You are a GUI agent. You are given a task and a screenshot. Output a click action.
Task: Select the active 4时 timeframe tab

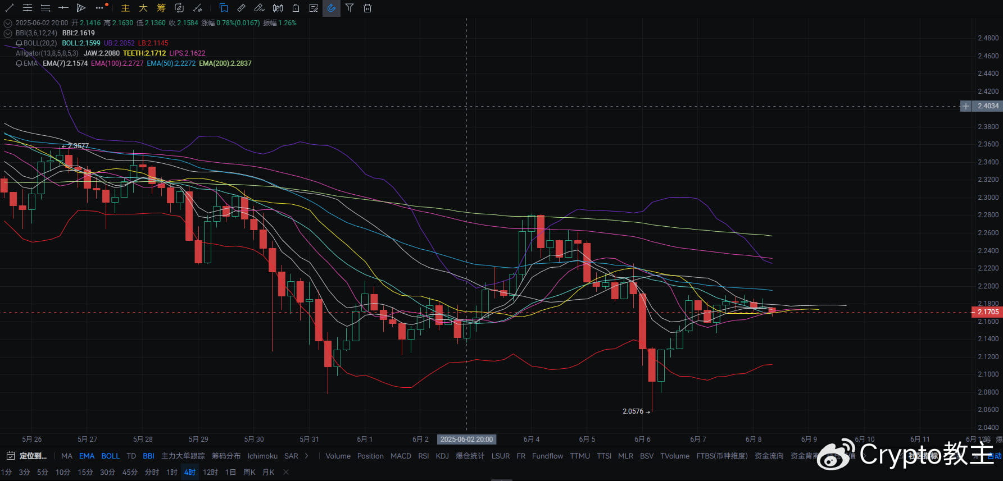[190, 472]
